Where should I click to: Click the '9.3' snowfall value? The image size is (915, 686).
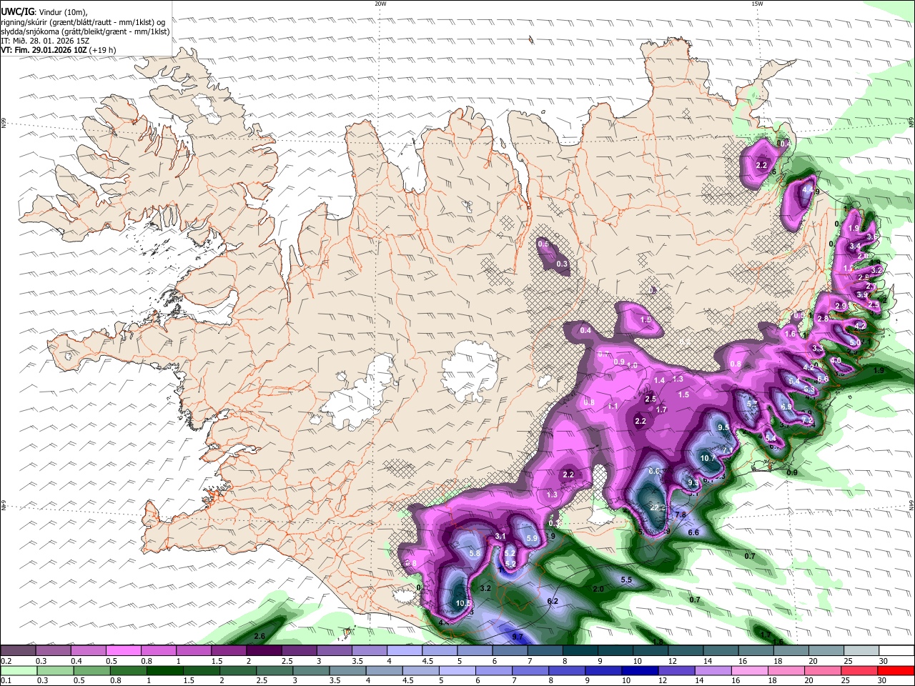tap(693, 483)
